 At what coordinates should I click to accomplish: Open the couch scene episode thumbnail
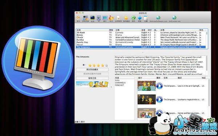(x=146, y=86)
